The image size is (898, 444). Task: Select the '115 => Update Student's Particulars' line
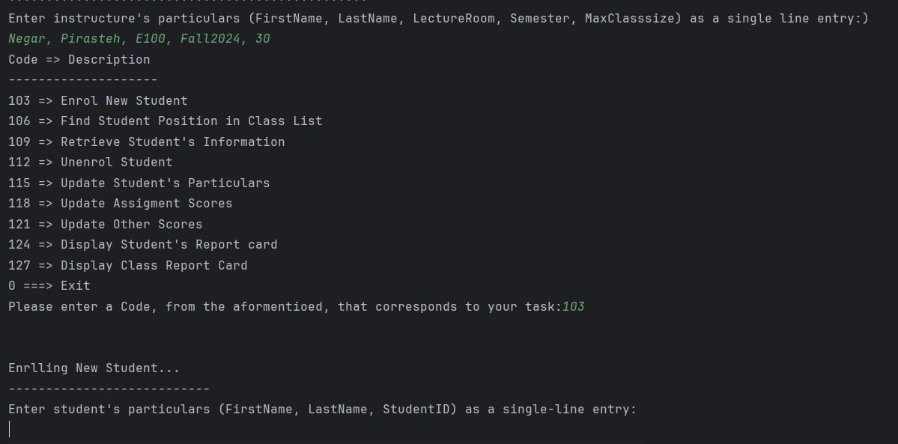click(139, 183)
